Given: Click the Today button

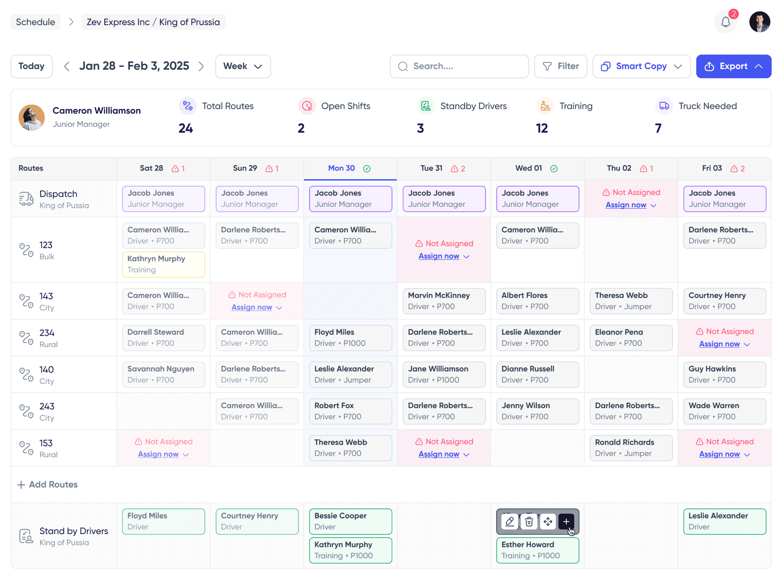Looking at the screenshot, I should click(32, 66).
